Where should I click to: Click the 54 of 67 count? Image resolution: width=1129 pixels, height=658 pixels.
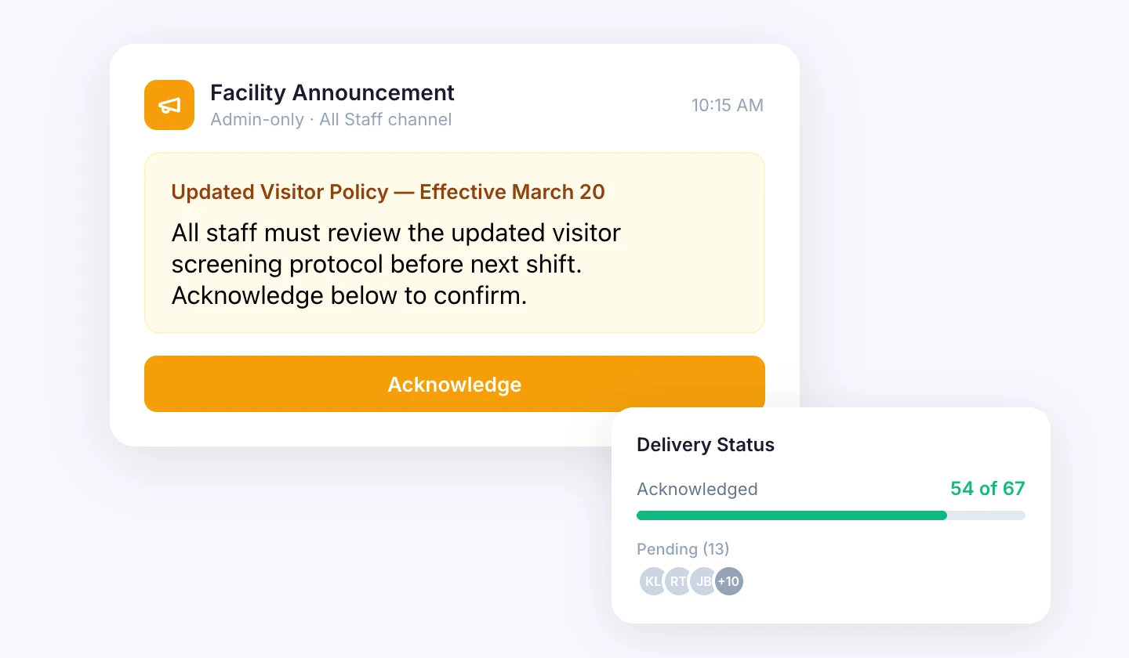click(x=987, y=488)
